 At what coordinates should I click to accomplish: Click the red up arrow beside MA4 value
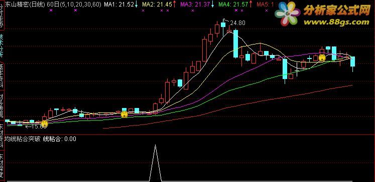251,4
